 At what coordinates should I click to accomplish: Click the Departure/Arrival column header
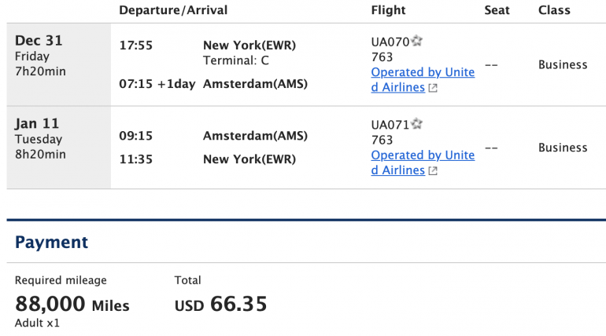click(x=173, y=10)
